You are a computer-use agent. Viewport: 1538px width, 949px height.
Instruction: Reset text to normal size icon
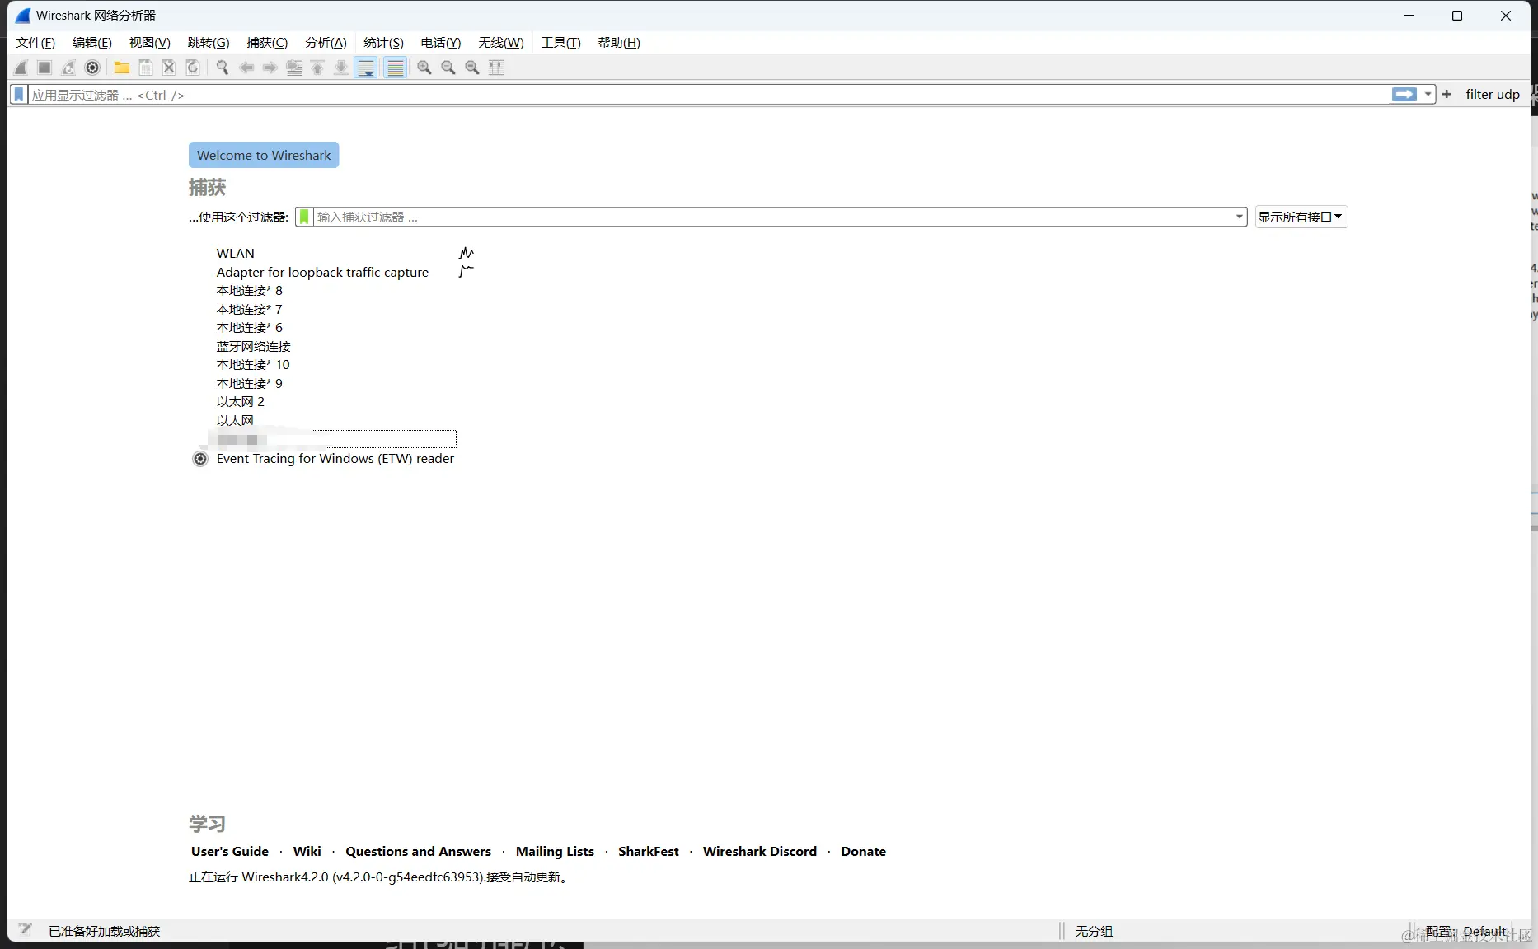pyautogui.click(x=472, y=68)
